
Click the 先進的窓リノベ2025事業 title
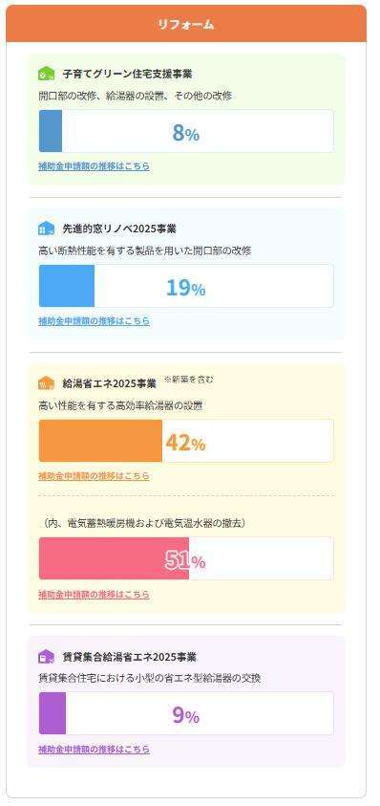(x=119, y=229)
